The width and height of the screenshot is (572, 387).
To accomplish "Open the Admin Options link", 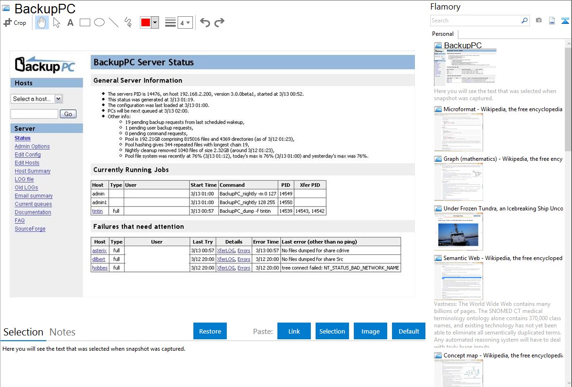I will (x=32, y=146).
